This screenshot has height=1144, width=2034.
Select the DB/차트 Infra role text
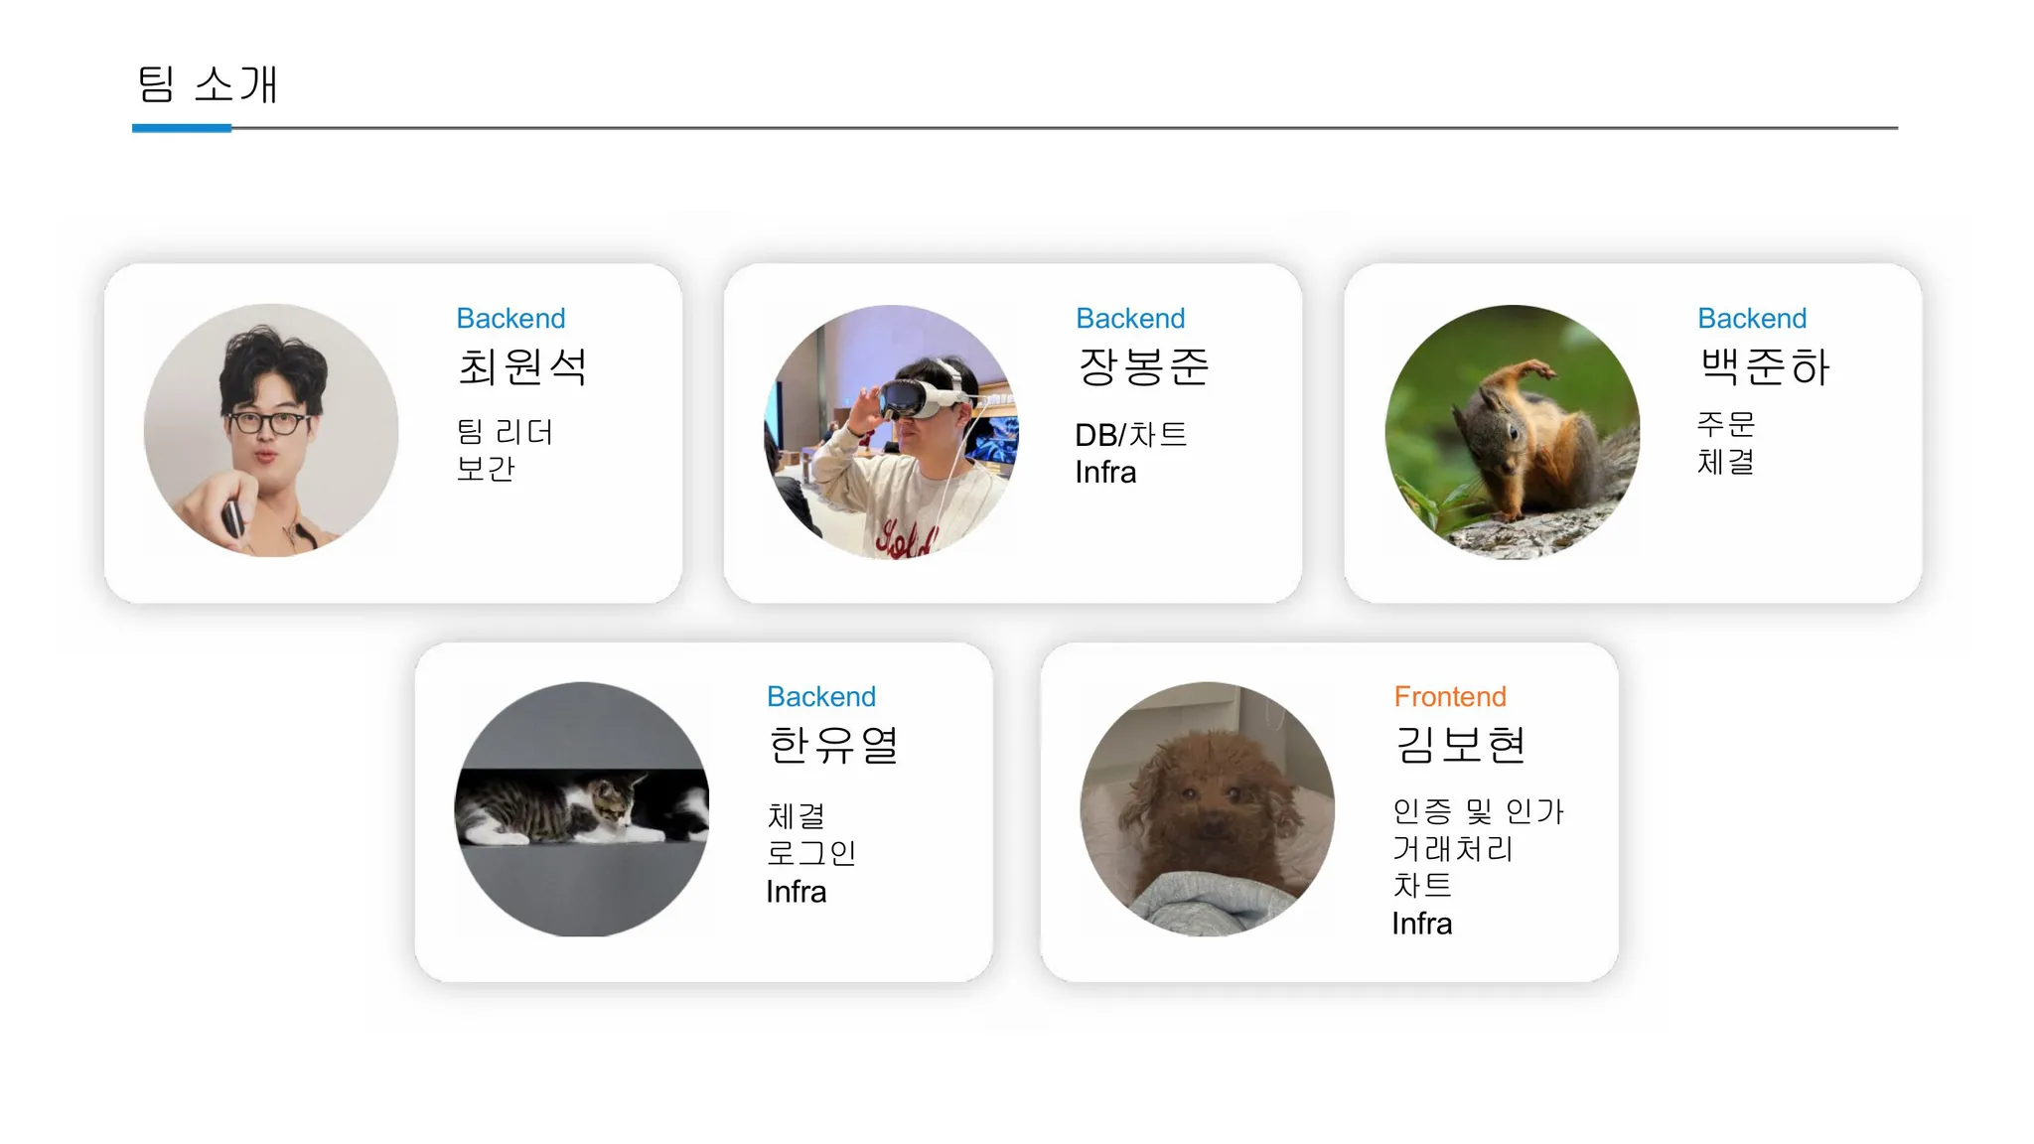1131,453
